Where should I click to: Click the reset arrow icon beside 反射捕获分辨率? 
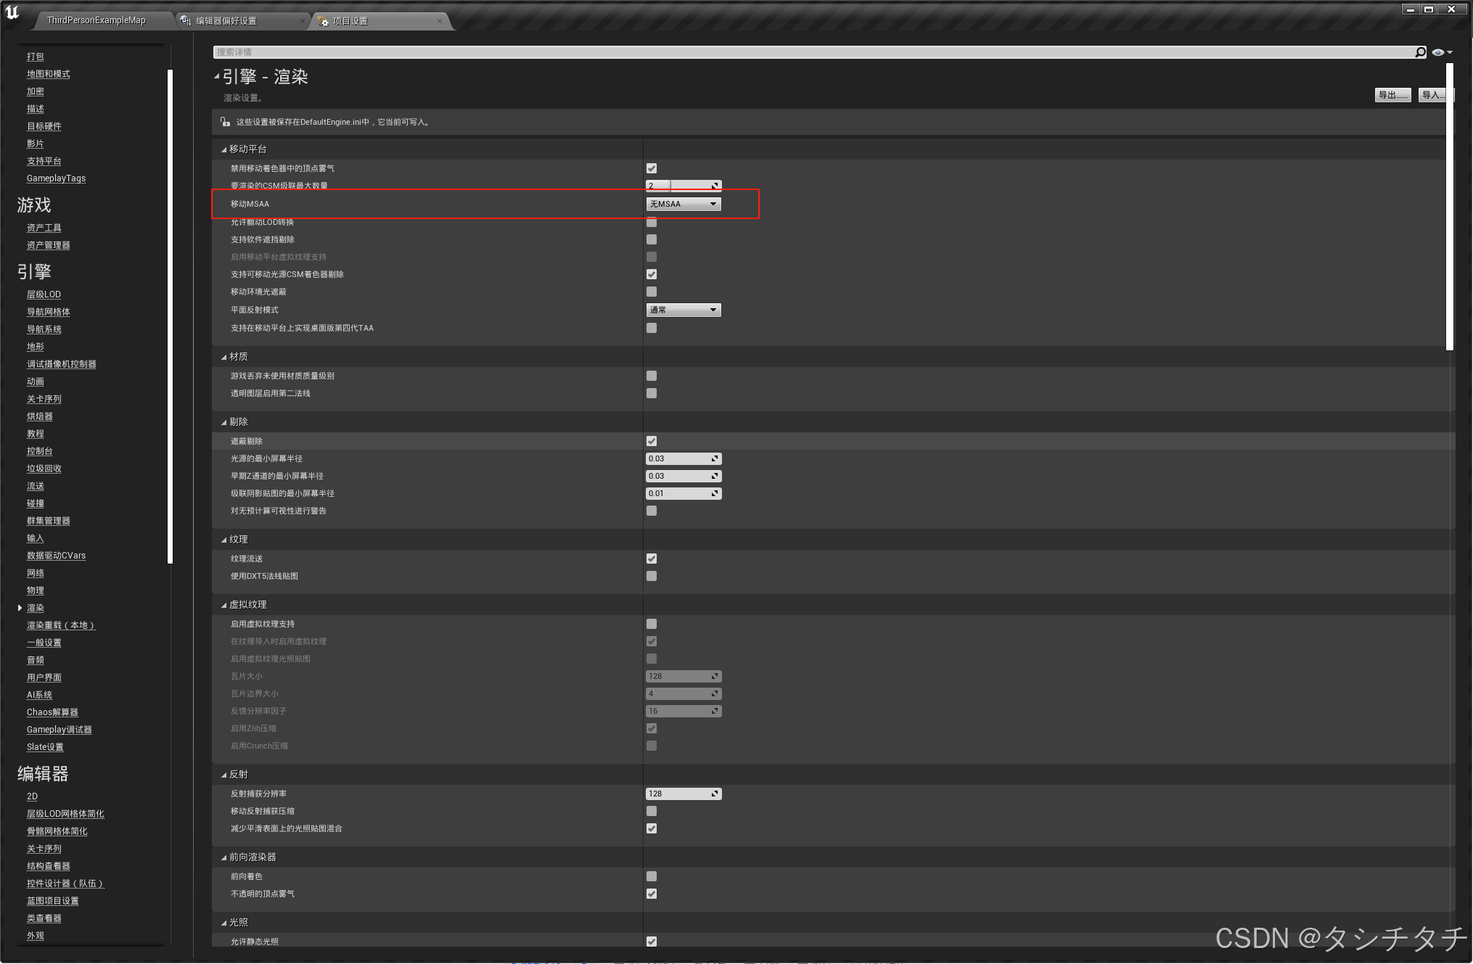716,793
